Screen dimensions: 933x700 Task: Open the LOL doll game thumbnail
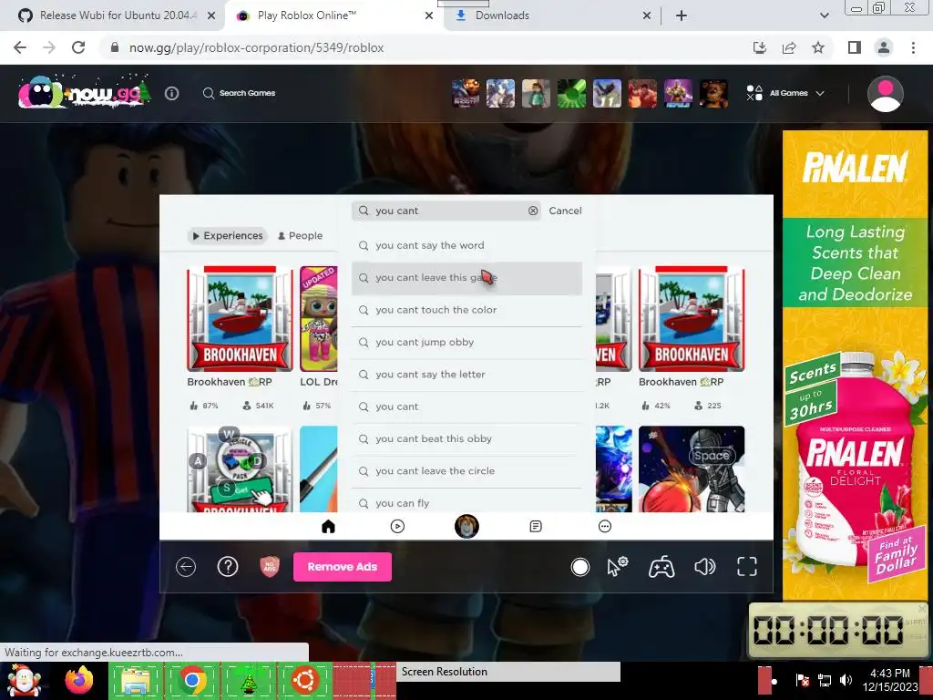pyautogui.click(x=318, y=319)
